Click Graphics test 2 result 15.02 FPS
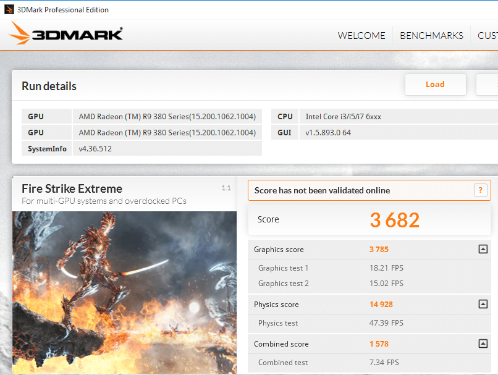Viewport: 498px width, 375px height. [x=386, y=283]
